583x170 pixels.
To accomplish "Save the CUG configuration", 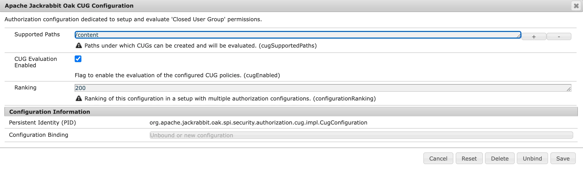I will point(563,158).
